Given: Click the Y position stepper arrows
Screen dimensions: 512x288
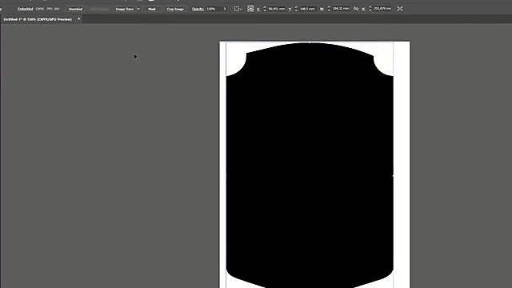Looking at the screenshot, I should (x=296, y=9).
